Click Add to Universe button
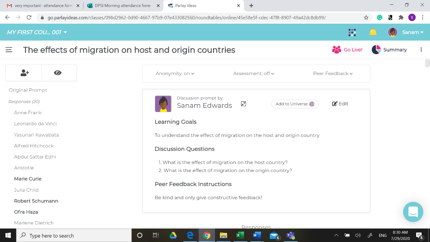The image size is (430, 242). coord(295,104)
